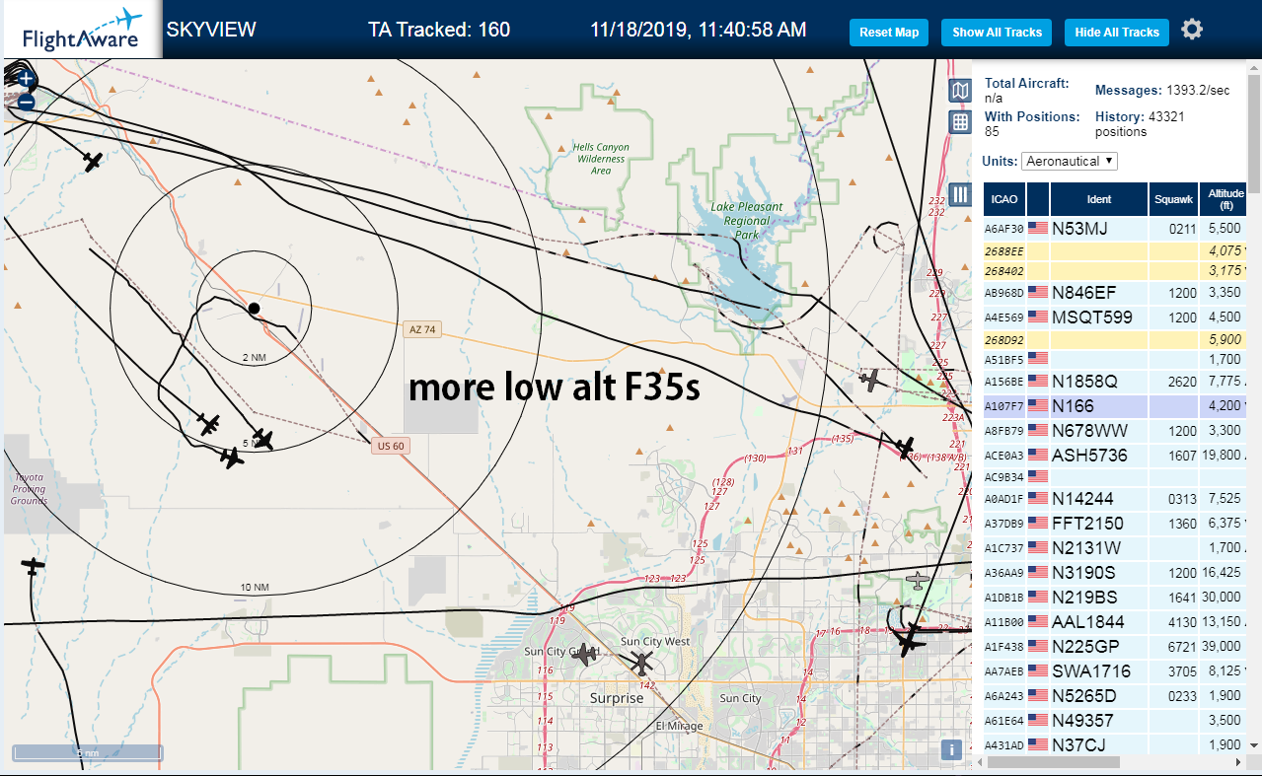Zoom in using the plus map button
This screenshot has height=776, width=1262.
pyautogui.click(x=26, y=79)
